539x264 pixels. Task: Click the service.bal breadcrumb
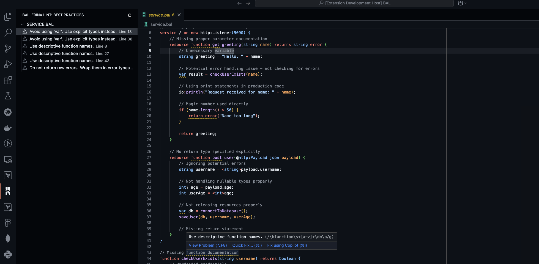tap(161, 24)
